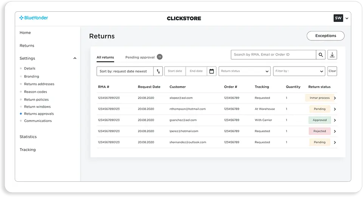
Task: Select Branding under Settings
Action: tap(31, 76)
